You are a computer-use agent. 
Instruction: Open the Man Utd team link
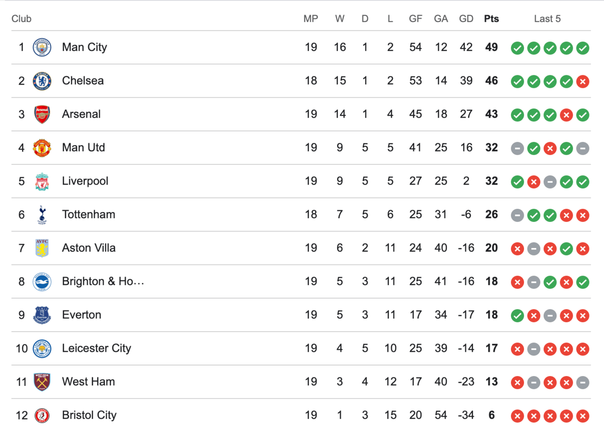83,148
